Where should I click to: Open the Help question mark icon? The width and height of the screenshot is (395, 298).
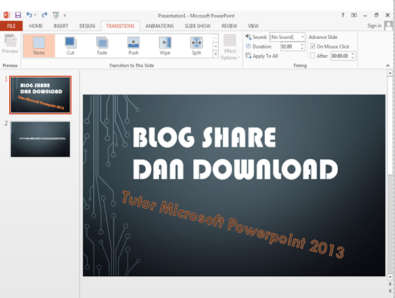(342, 15)
